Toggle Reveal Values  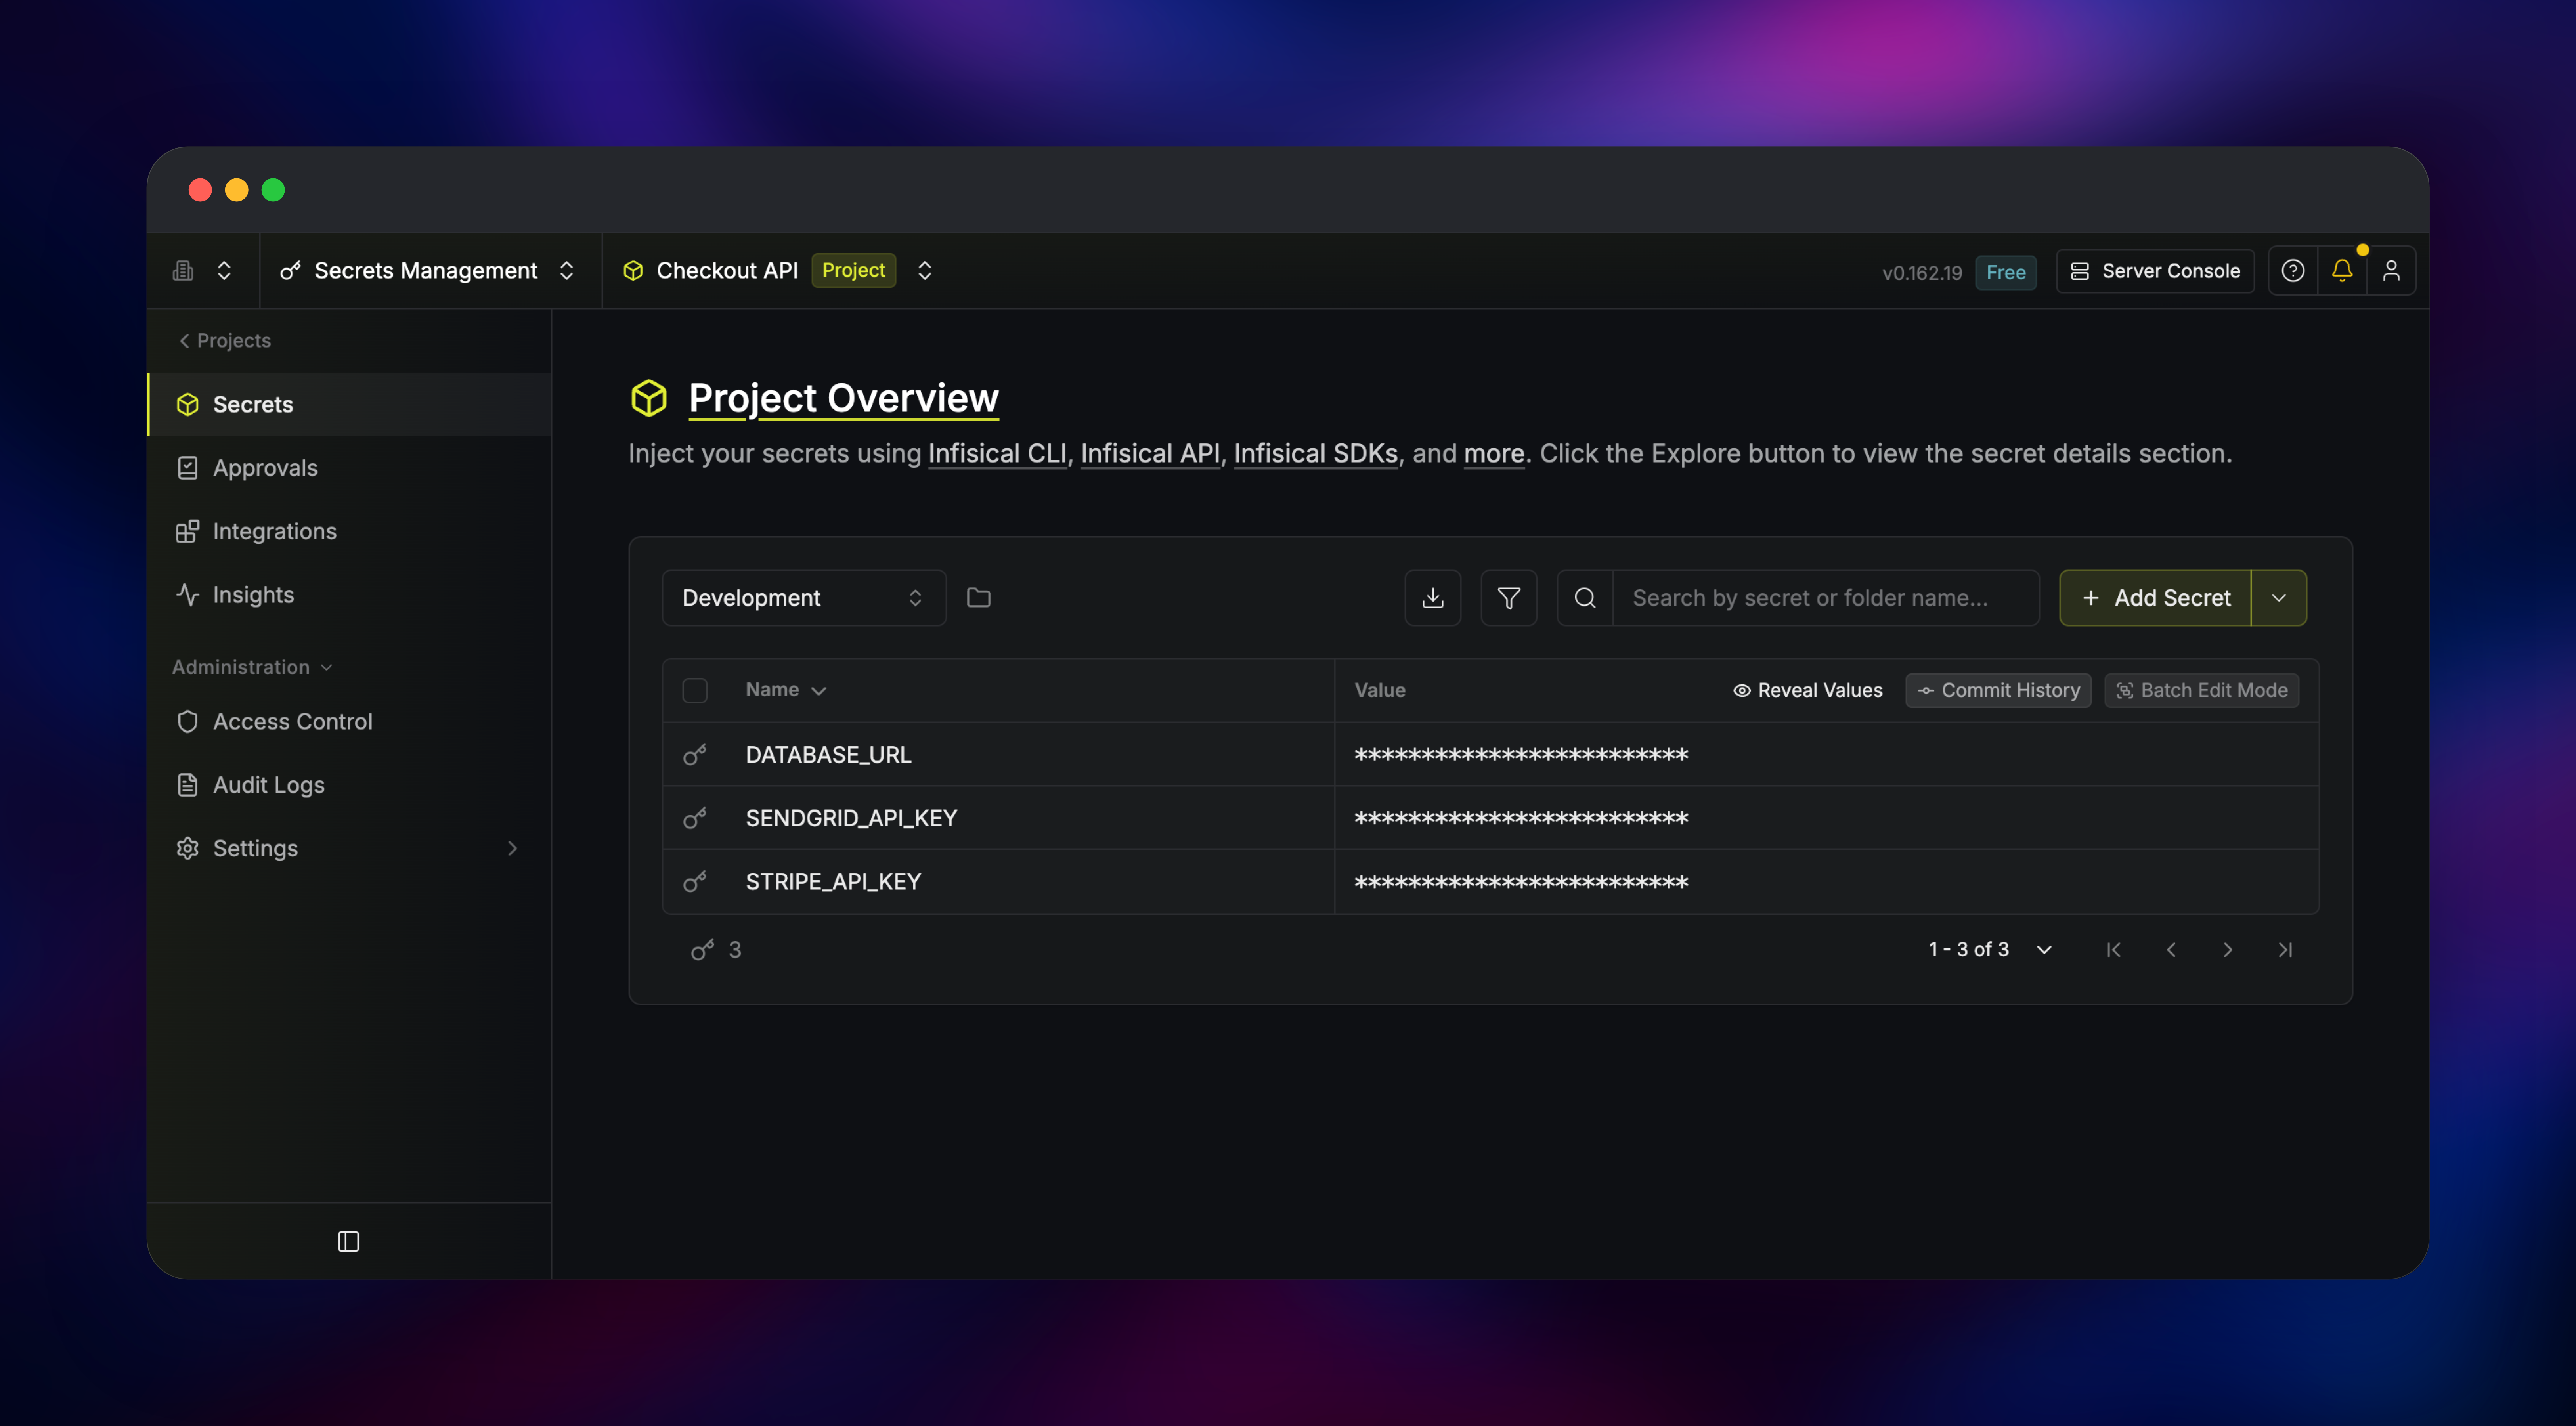pos(1807,690)
